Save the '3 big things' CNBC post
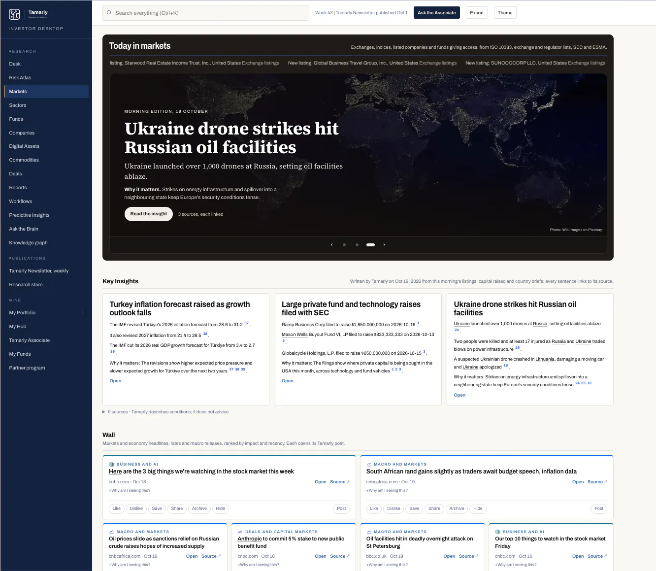This screenshot has width=656, height=571. [x=157, y=508]
